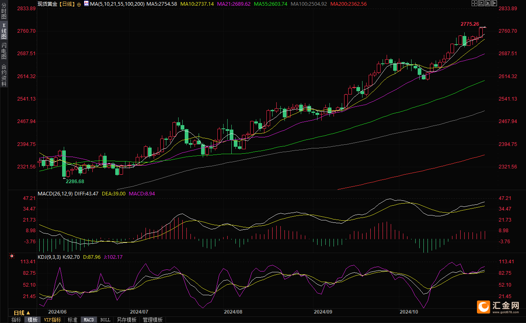Select the BOLL template tab
Image resolution: width=526 pixels, height=323 pixels.
pyautogui.click(x=105, y=320)
